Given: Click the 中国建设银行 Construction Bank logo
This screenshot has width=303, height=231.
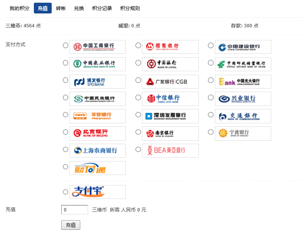Looking at the screenshot, I should tap(243, 47).
